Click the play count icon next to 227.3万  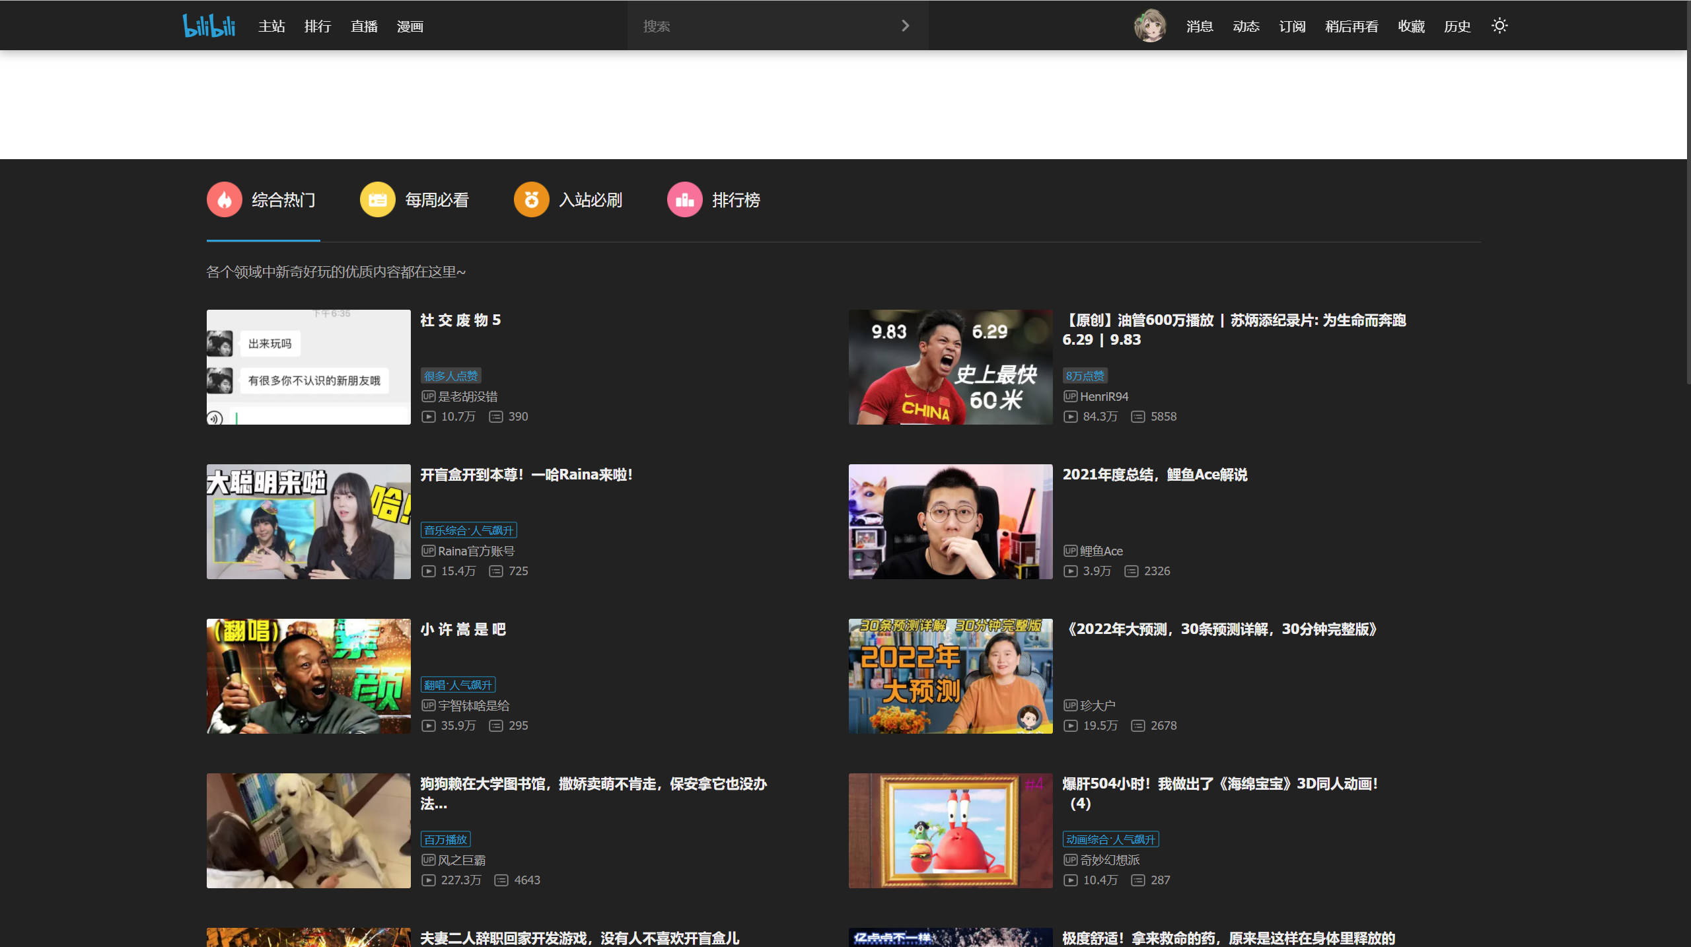(x=429, y=880)
